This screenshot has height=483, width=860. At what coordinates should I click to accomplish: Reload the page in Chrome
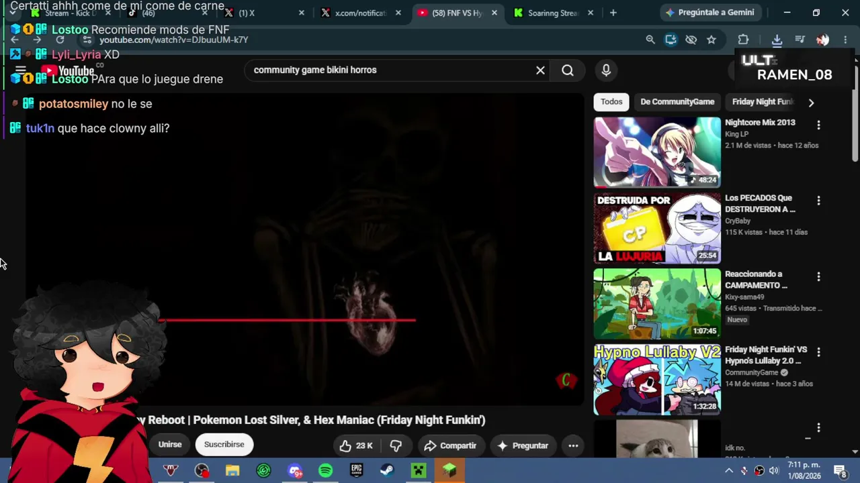coord(60,40)
